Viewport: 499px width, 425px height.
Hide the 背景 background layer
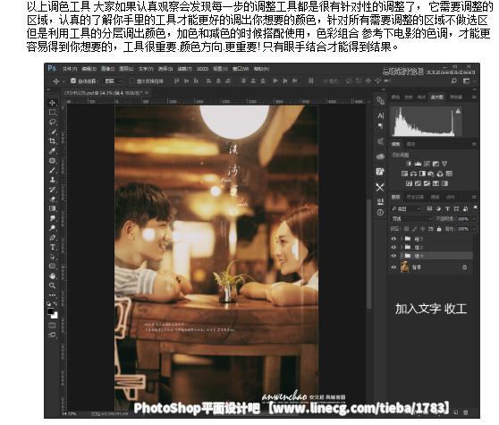pyautogui.click(x=393, y=268)
